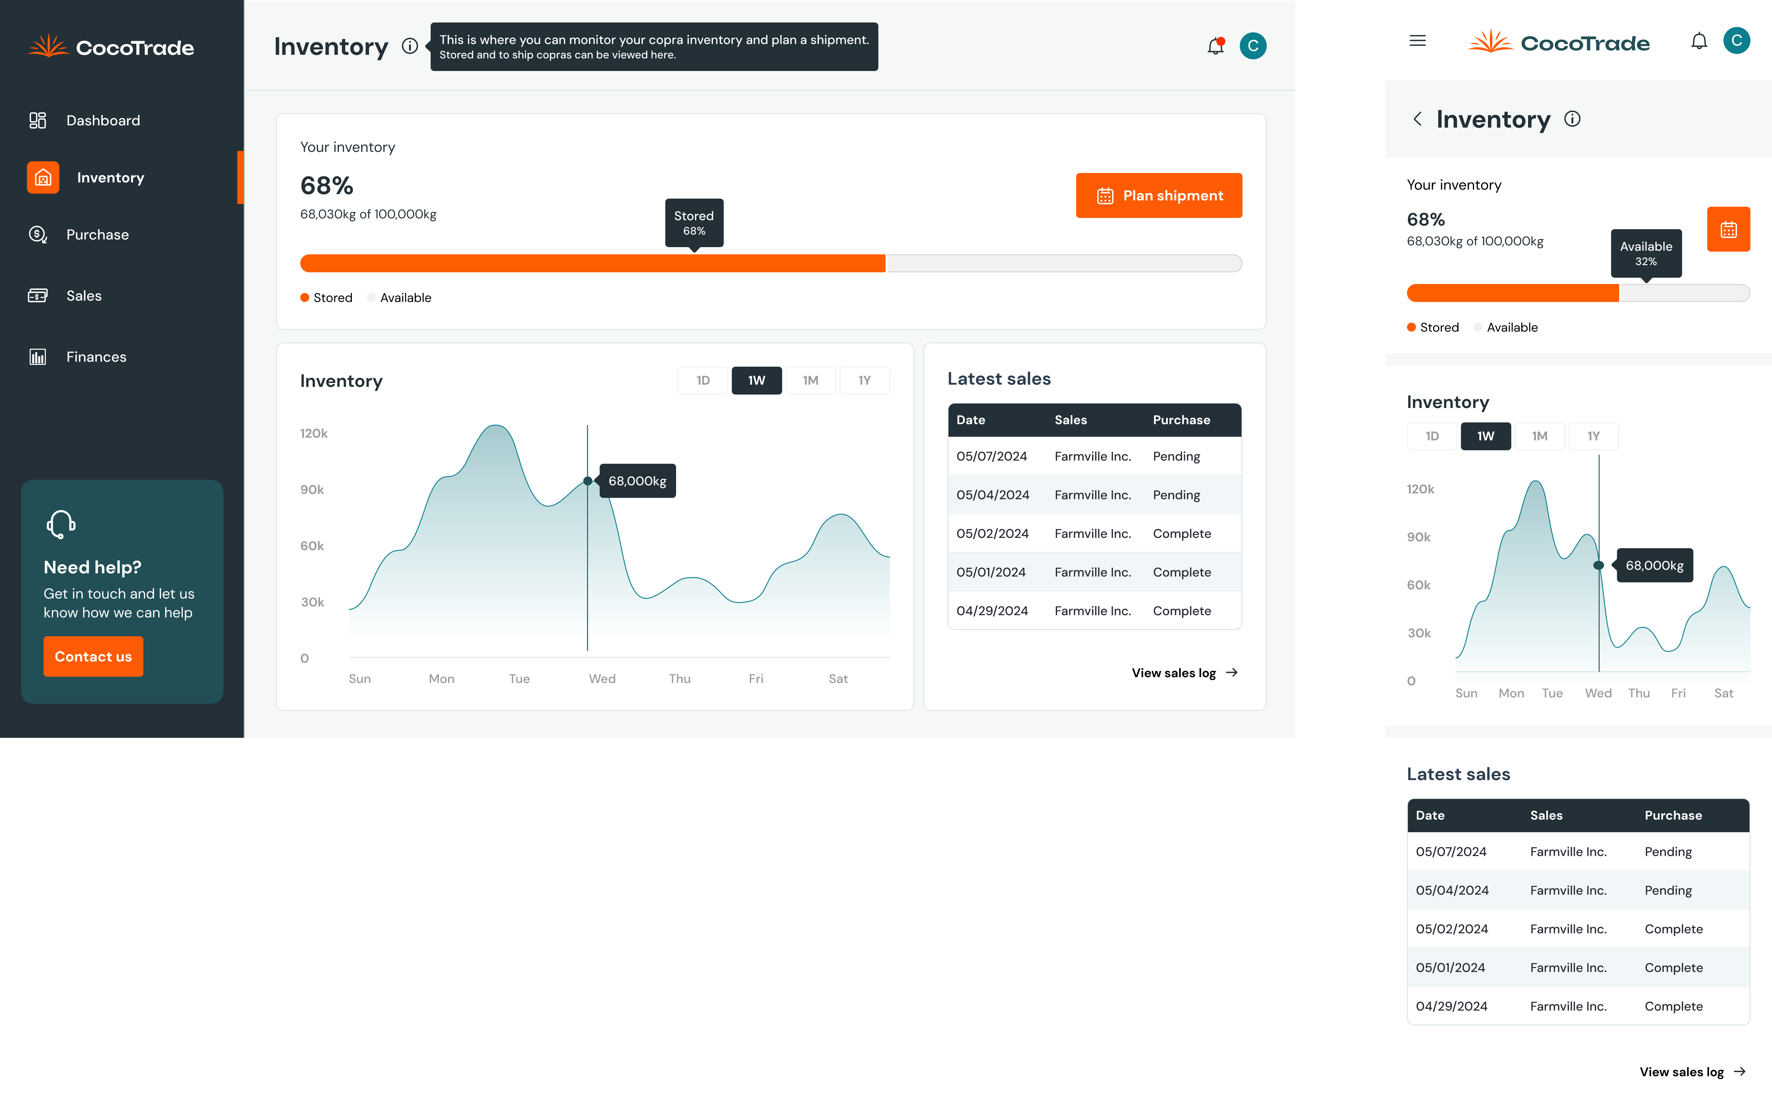Click the grey Available legend dot on desktop

tap(371, 298)
